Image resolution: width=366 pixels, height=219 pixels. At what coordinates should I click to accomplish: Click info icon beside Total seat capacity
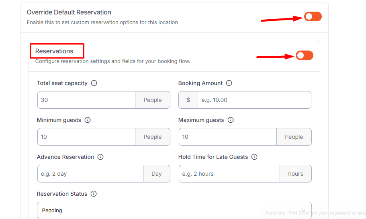tap(94, 83)
